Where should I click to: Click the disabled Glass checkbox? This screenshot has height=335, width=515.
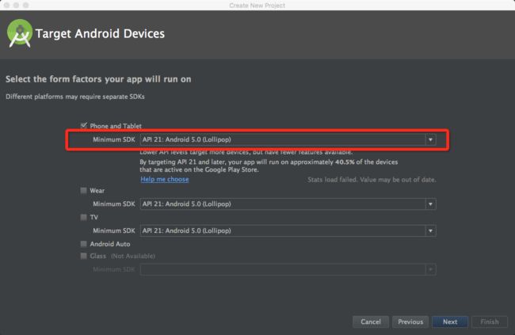tap(84, 256)
